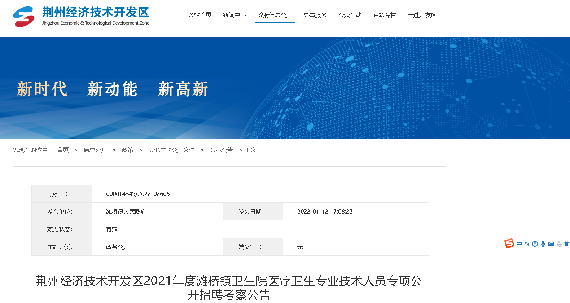
Task: Open the 新闻中心 menu item
Action: (x=234, y=15)
